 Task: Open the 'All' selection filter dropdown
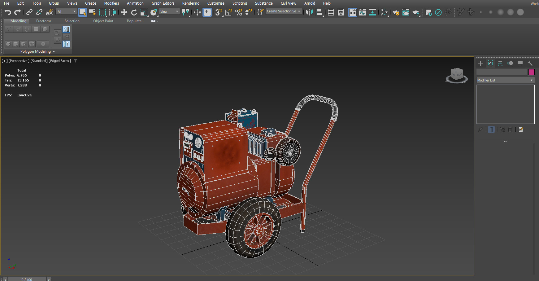point(66,11)
